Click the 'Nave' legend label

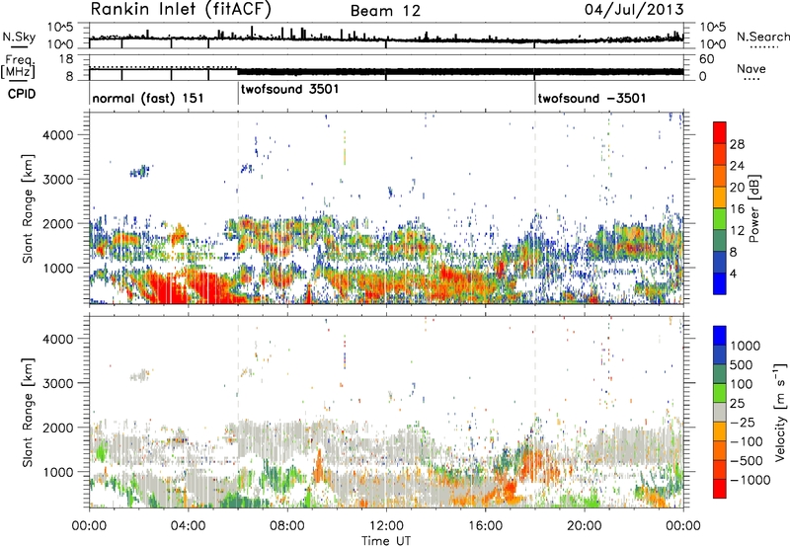pos(751,68)
